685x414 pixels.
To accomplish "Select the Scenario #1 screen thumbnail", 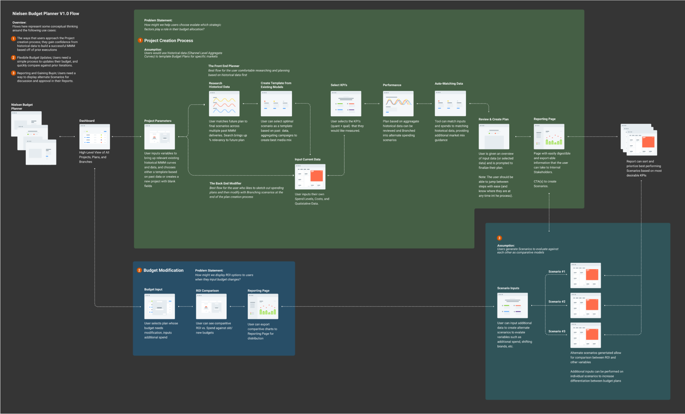I will click(x=586, y=275).
